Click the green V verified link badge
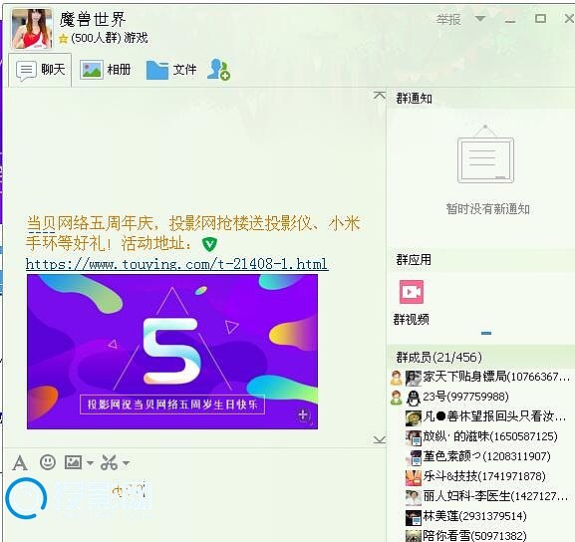Screen dimensions: 575x542 coord(209,244)
